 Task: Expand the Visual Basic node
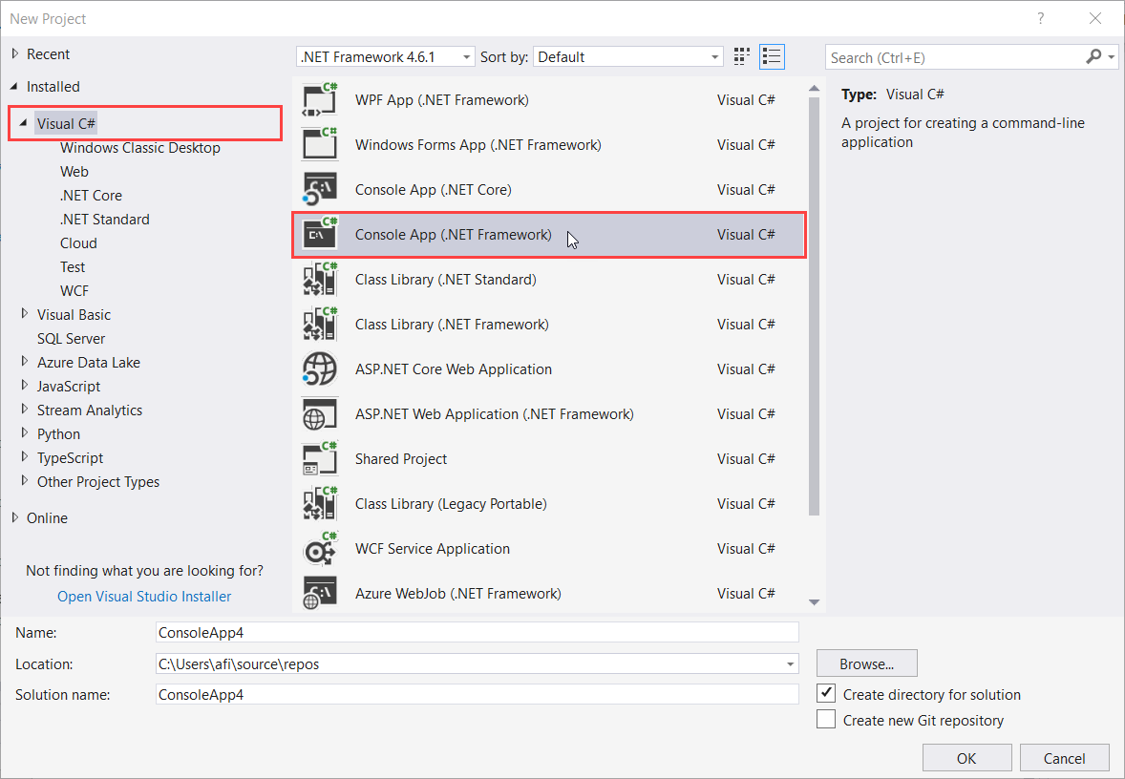click(25, 313)
